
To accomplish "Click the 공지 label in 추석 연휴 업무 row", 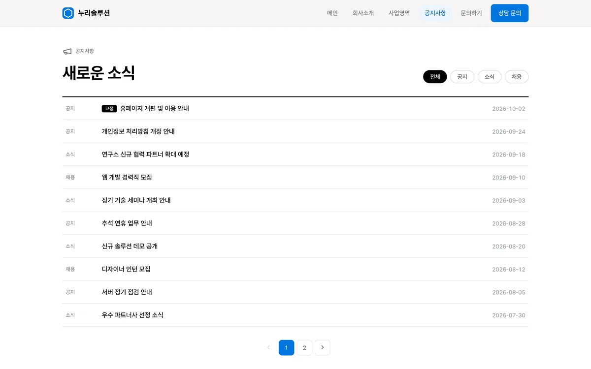I will coord(70,223).
